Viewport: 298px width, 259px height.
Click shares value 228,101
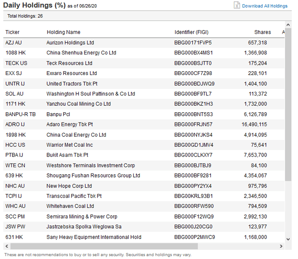click(257, 73)
